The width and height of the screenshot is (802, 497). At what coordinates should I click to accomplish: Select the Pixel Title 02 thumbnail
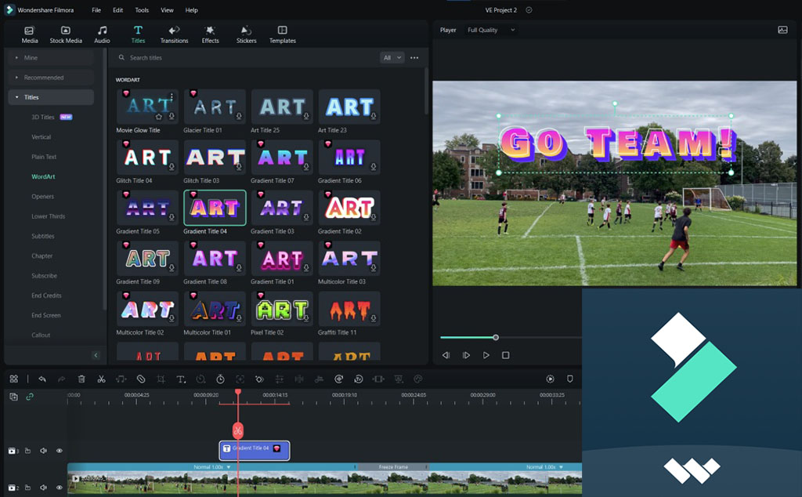(282, 309)
